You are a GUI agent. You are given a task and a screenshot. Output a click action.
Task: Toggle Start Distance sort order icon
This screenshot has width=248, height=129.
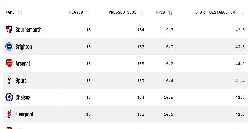coord(242,13)
